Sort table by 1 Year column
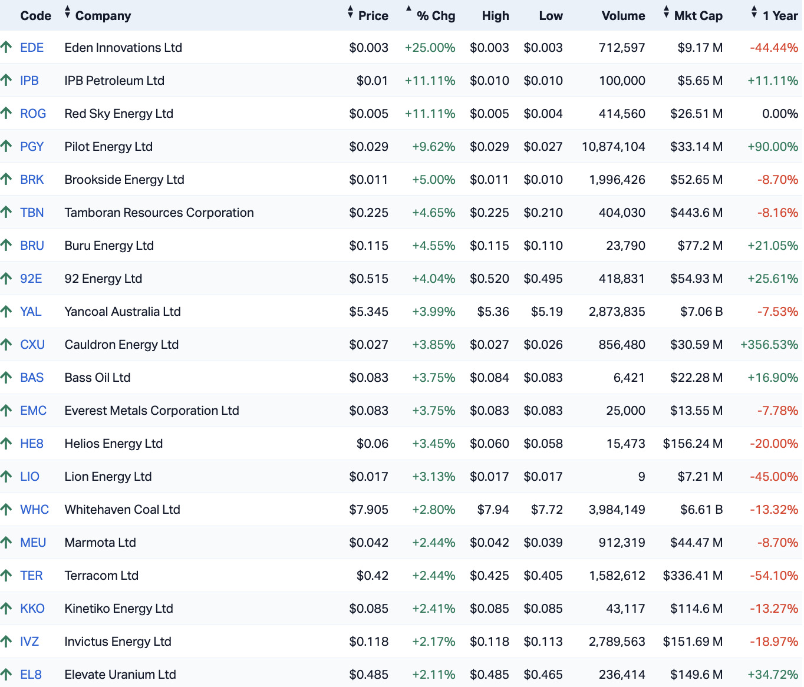Viewport: 804px width, 687px height. pyautogui.click(x=774, y=15)
